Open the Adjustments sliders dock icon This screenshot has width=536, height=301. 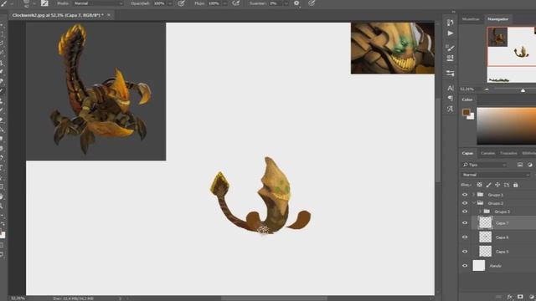pyautogui.click(x=451, y=73)
